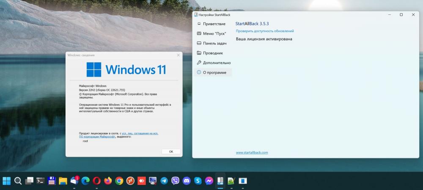Click the Windows Start button
Viewport: 423px width, 190px height.
pos(7,181)
